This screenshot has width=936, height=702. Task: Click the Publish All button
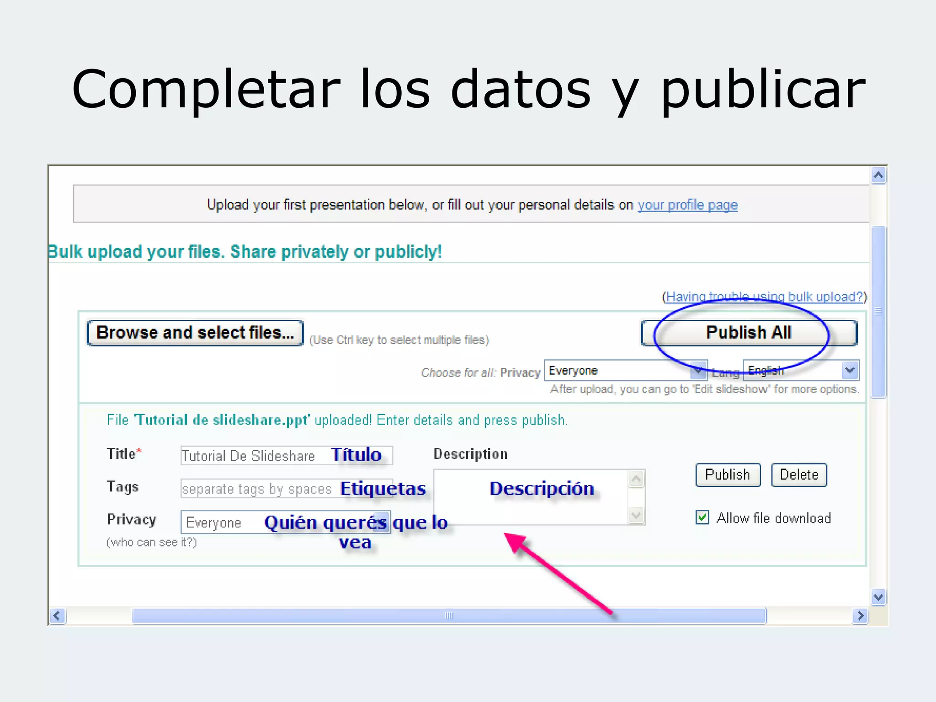tap(749, 333)
